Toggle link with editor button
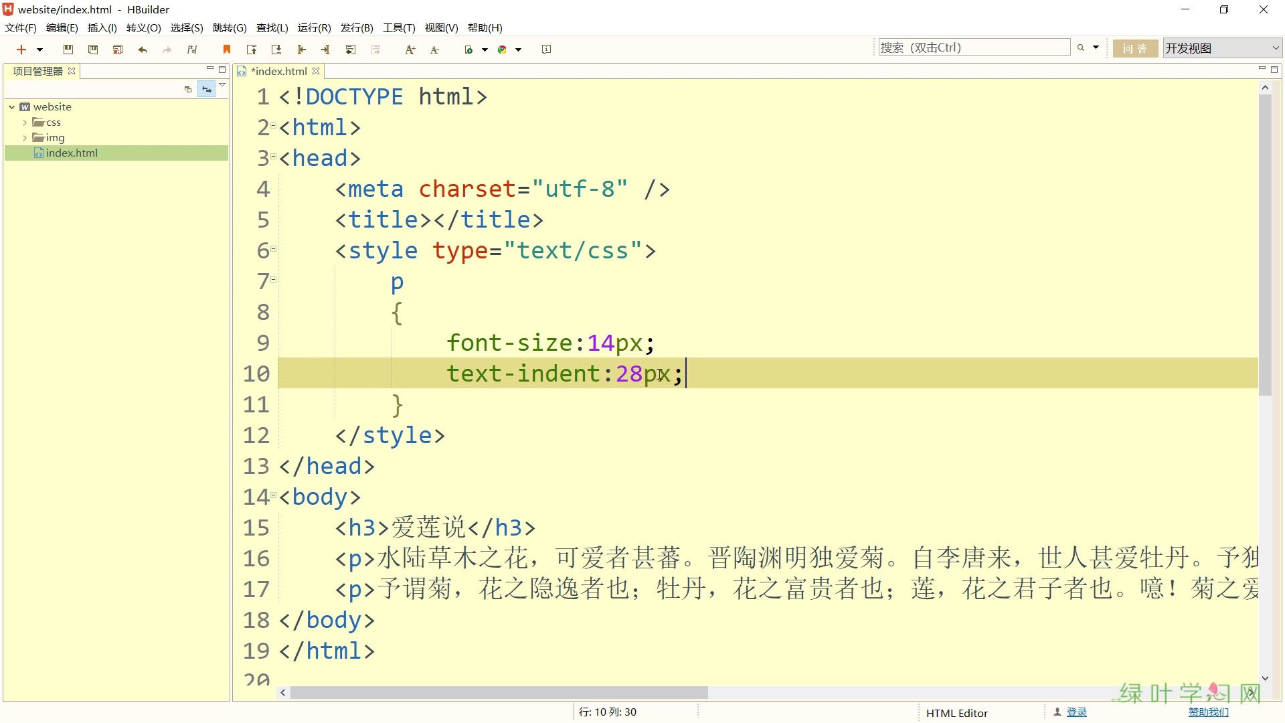 click(x=207, y=89)
